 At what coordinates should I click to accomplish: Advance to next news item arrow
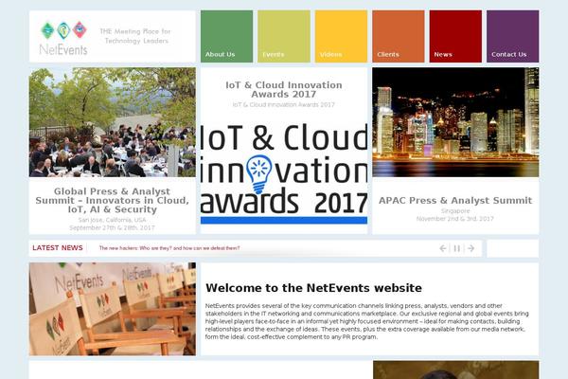click(x=470, y=248)
